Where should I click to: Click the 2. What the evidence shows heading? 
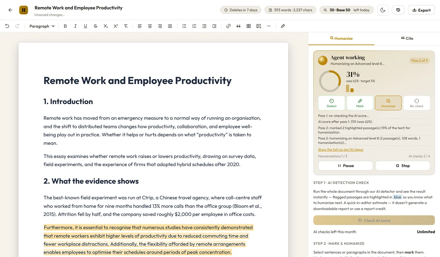91,181
